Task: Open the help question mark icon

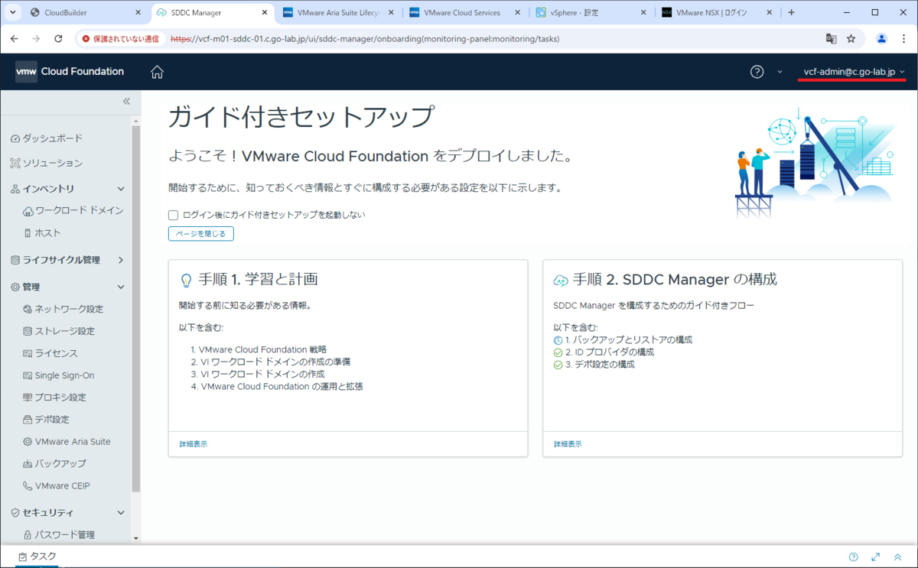Action: (x=757, y=72)
